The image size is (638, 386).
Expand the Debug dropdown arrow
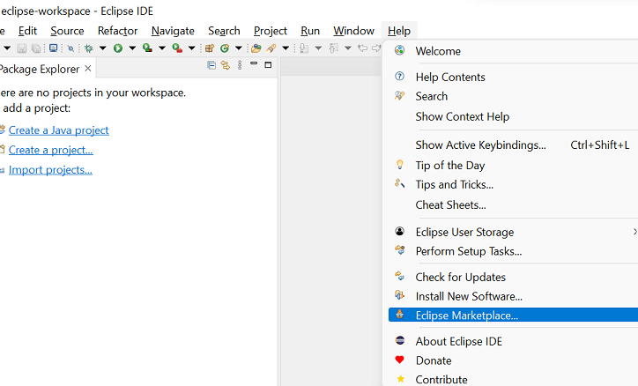103,48
